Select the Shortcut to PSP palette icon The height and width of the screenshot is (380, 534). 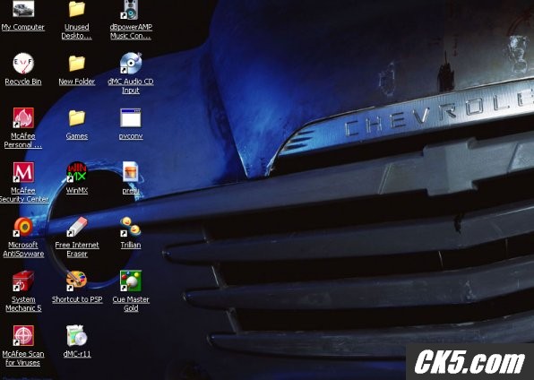(x=77, y=281)
